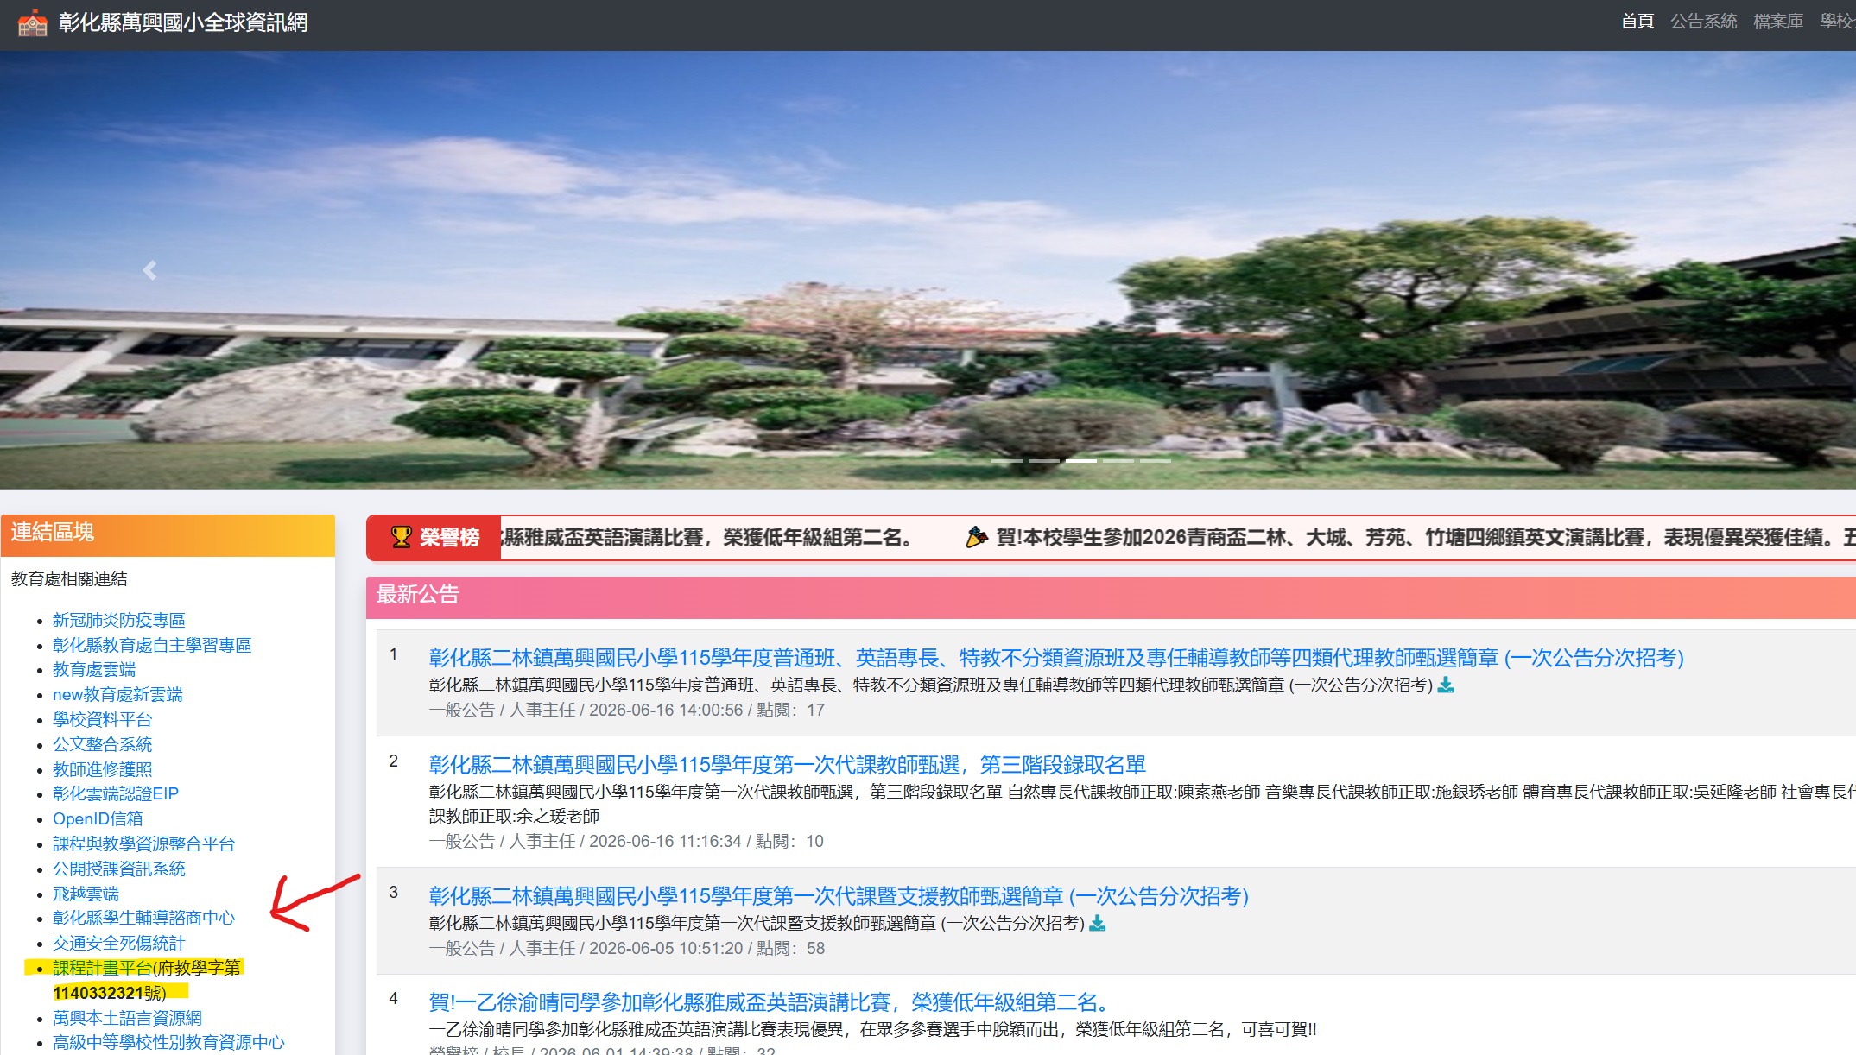Open the 教師進修護照 link
Image resolution: width=1856 pixels, height=1055 pixels.
point(102,769)
